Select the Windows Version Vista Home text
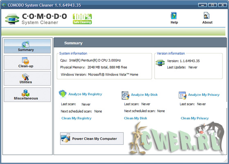This screenshot has height=164, width=229. 99,75
